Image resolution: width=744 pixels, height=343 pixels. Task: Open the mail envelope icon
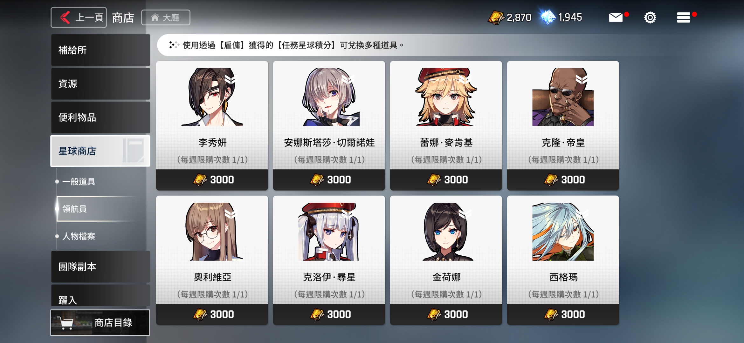click(616, 17)
